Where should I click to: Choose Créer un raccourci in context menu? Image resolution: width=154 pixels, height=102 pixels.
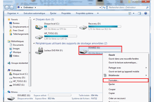pos(117,98)
